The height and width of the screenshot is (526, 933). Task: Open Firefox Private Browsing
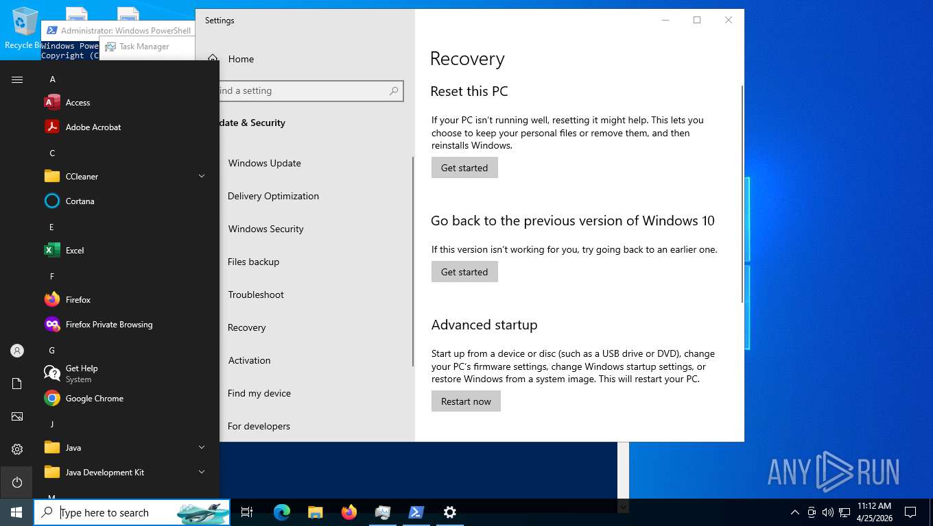(126, 325)
